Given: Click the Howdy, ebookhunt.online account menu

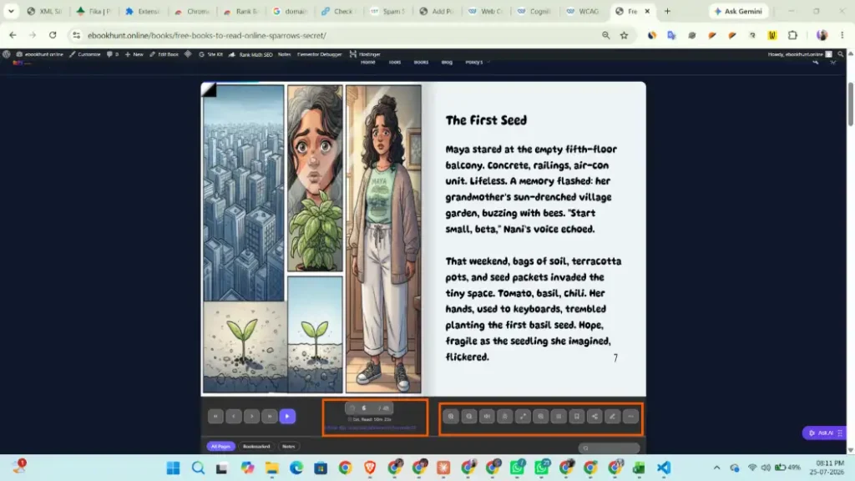Looking at the screenshot, I should tap(799, 54).
